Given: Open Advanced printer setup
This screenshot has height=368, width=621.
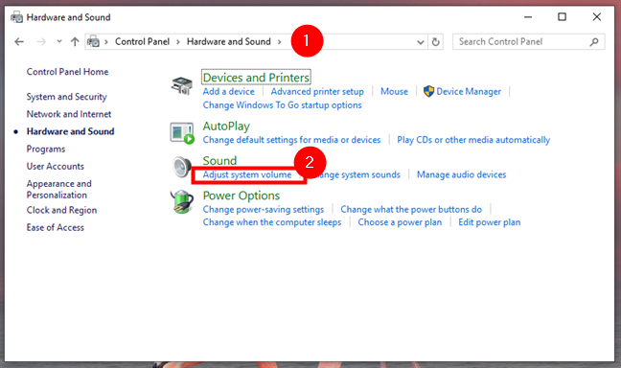Looking at the screenshot, I should [x=317, y=91].
